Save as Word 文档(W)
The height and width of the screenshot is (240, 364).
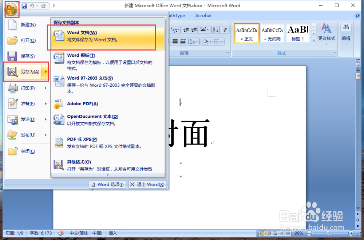108,38
